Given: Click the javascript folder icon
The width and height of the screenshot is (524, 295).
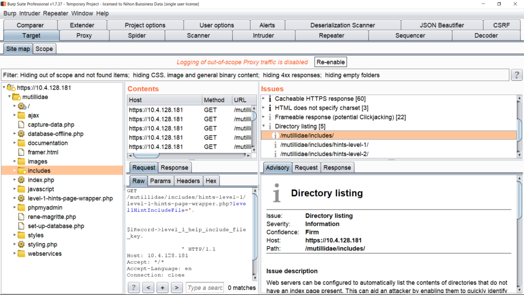Looking at the screenshot, I should click(21, 189).
